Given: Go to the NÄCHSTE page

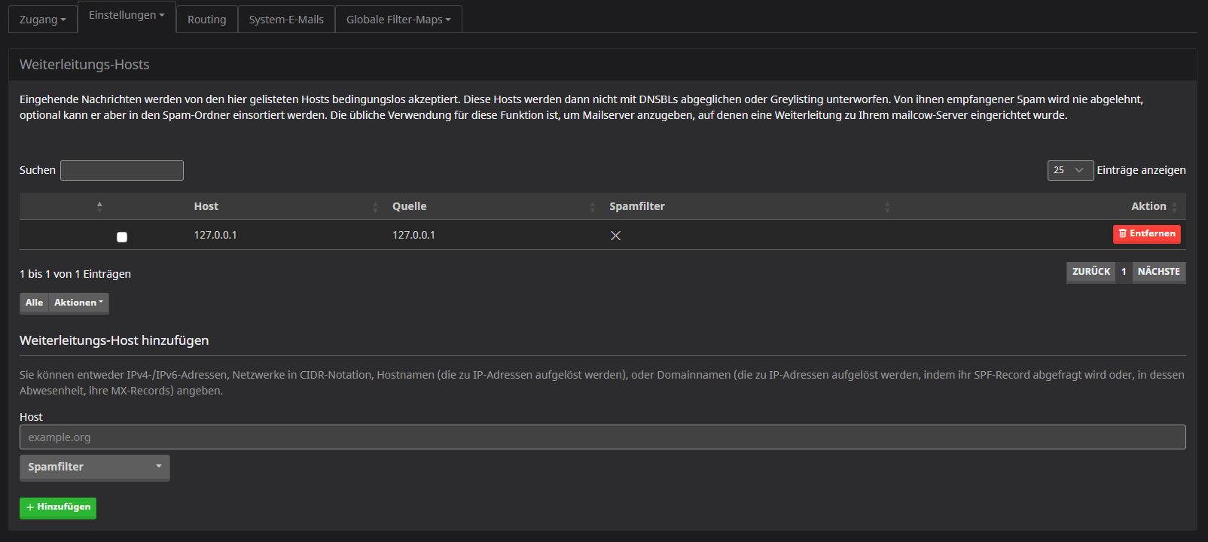Looking at the screenshot, I should [x=1158, y=272].
